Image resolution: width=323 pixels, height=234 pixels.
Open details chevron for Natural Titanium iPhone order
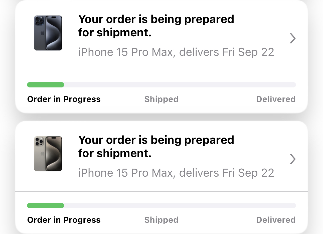(x=293, y=159)
